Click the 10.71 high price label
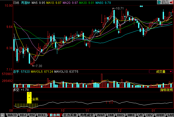This screenshot has height=117, width=174. pos(120,8)
